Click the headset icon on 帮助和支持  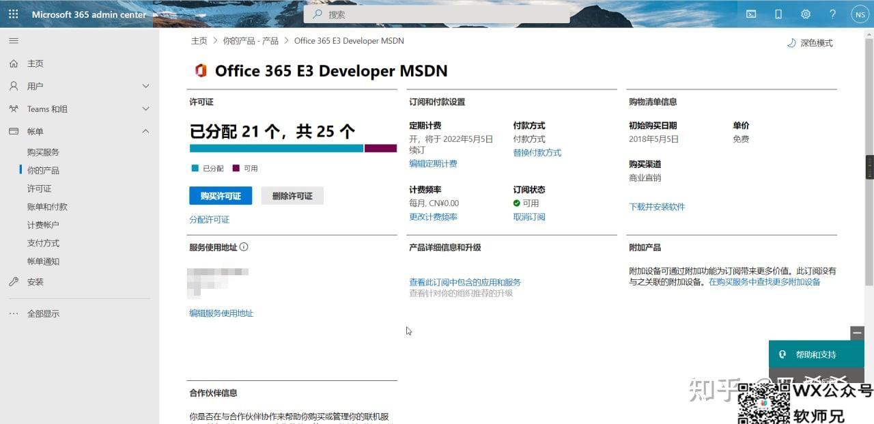783,354
